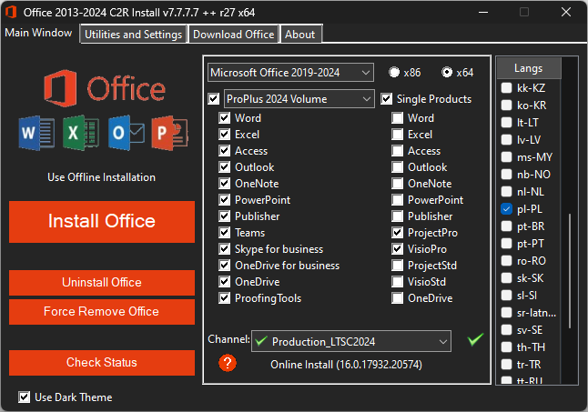Check PowerPoint under Single Products
588x412 pixels.
[397, 199]
